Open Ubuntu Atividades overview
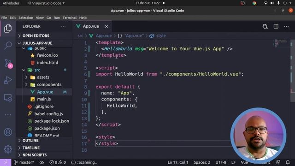This screenshot has width=295, height=166. tap(11, 3)
